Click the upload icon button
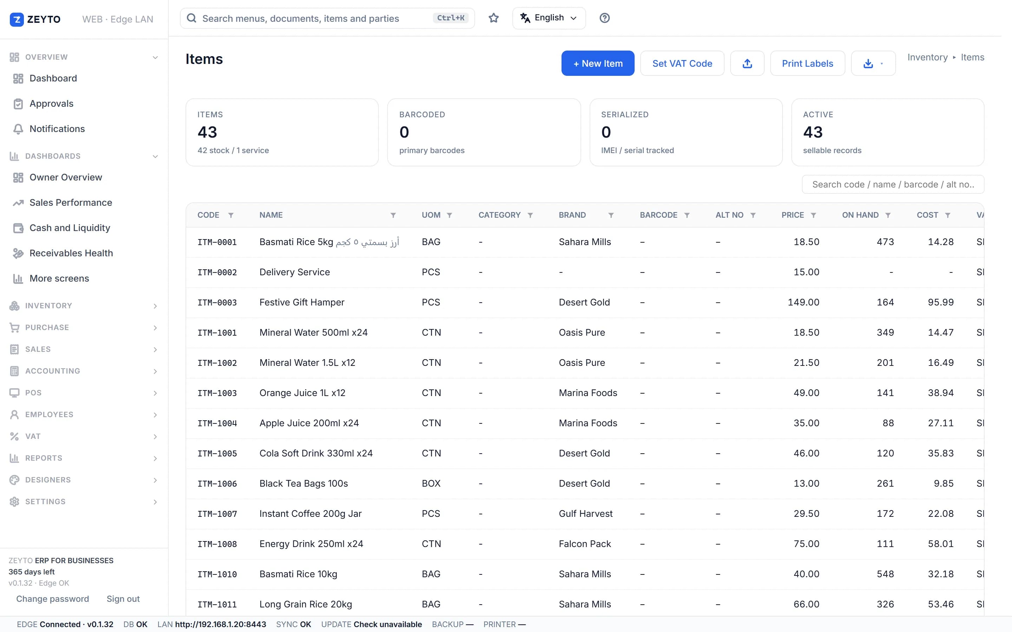The width and height of the screenshot is (1012, 632). pos(747,64)
